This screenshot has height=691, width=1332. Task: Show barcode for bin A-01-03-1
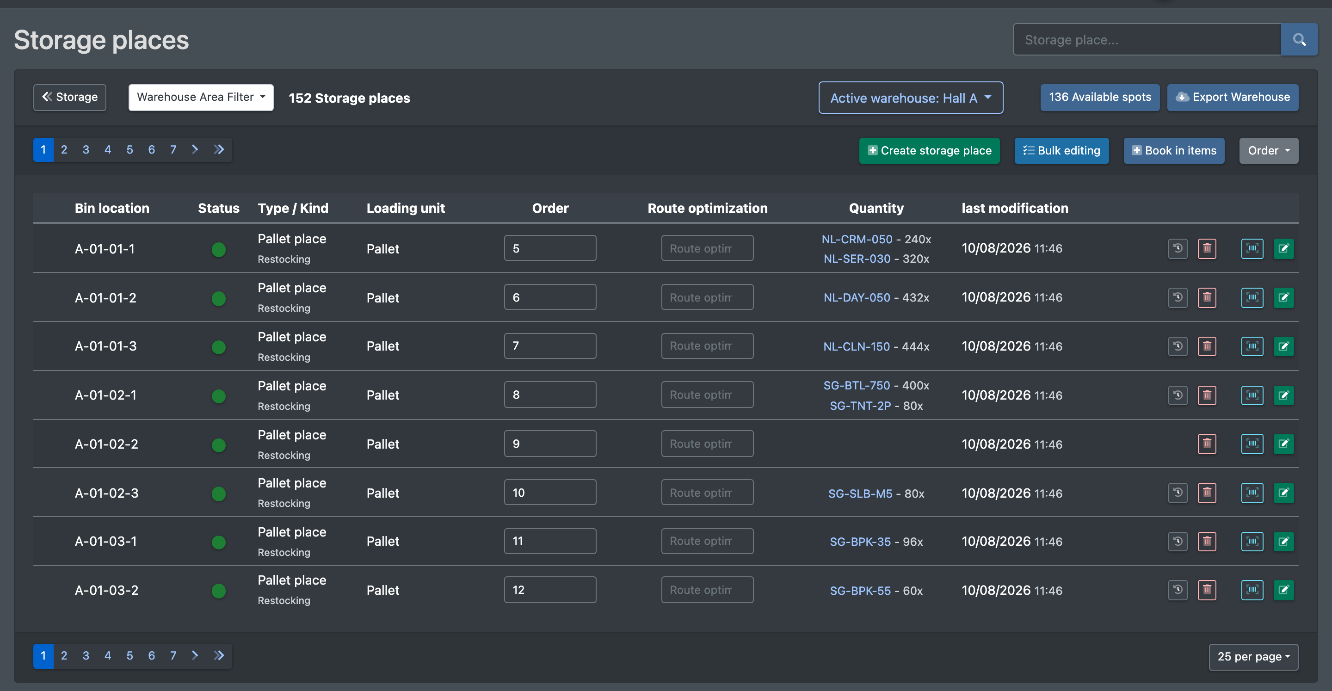point(1252,542)
